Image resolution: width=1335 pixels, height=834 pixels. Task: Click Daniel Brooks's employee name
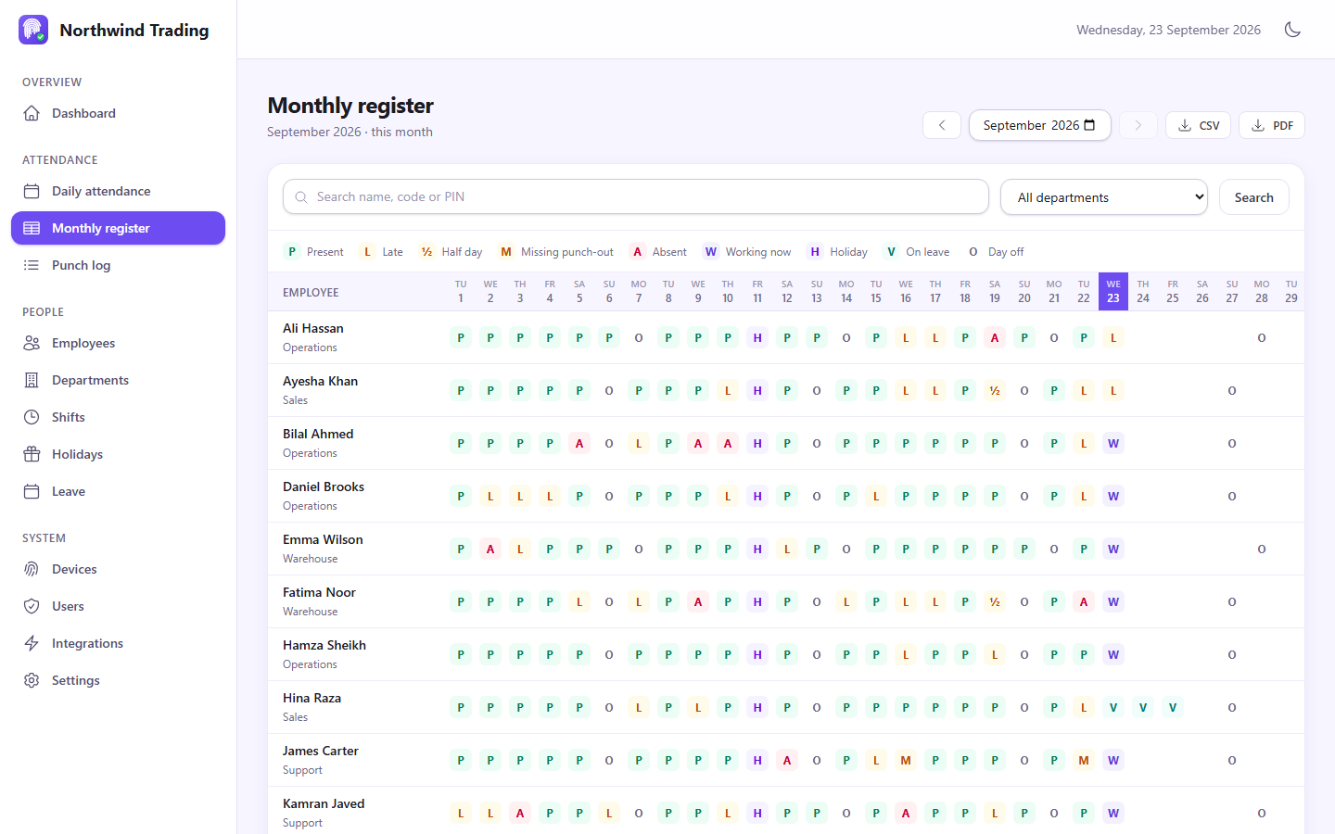coord(324,486)
